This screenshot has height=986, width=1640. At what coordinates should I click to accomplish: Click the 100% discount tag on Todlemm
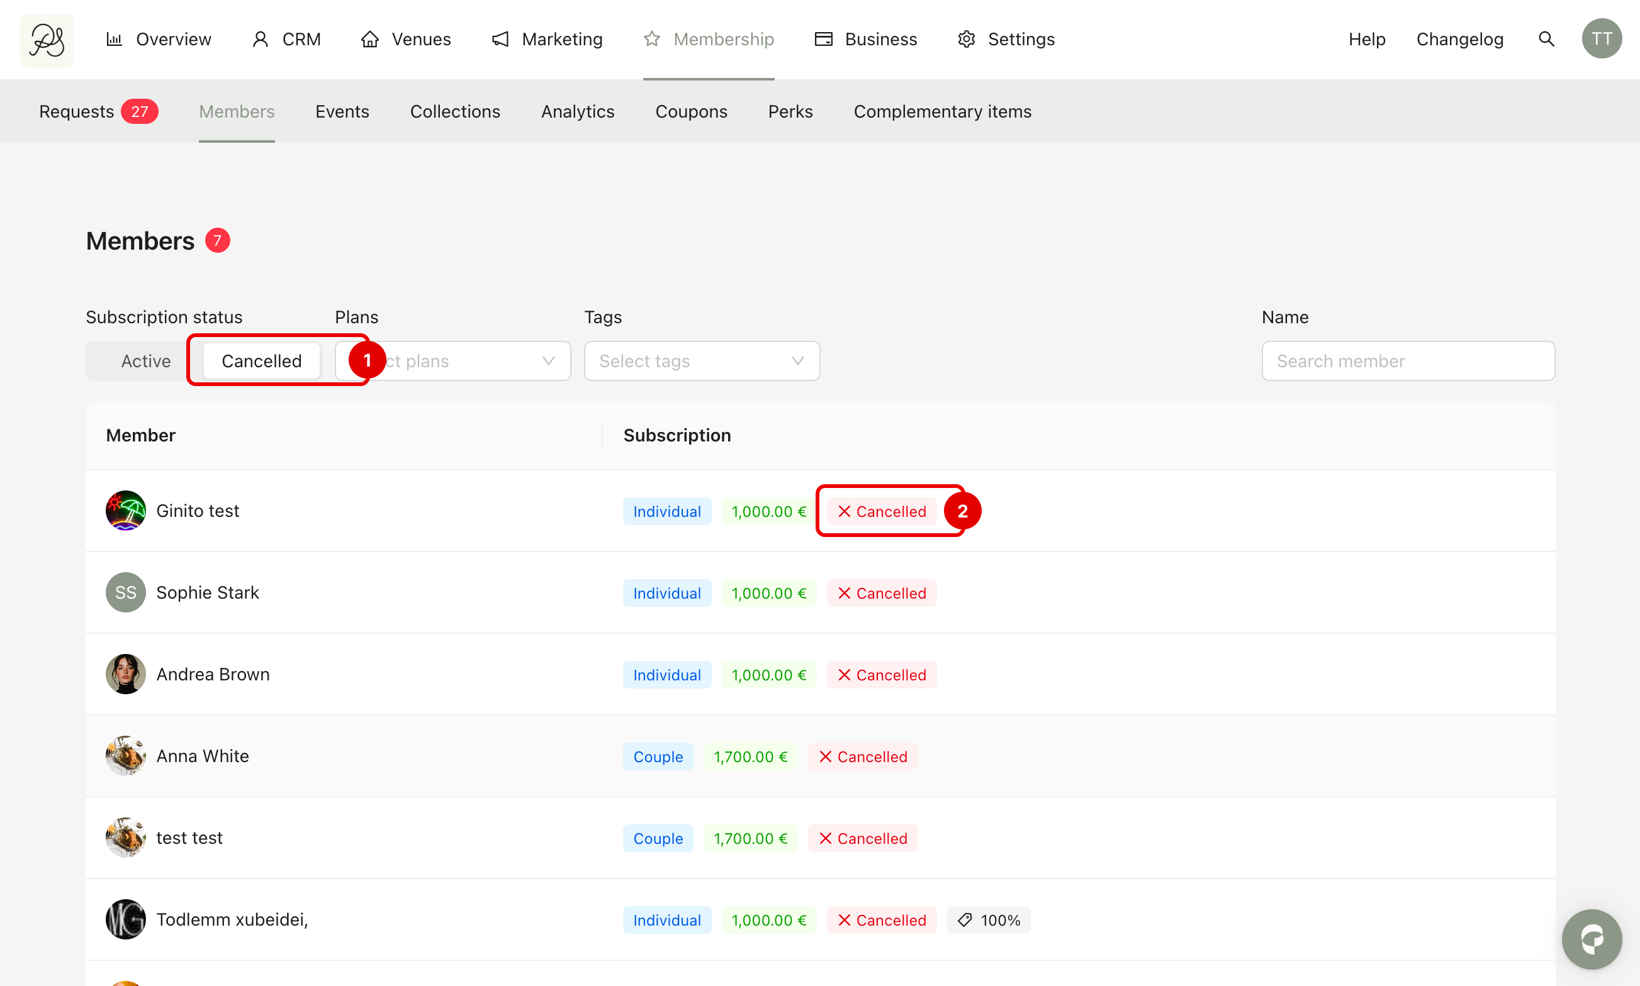[x=989, y=920]
